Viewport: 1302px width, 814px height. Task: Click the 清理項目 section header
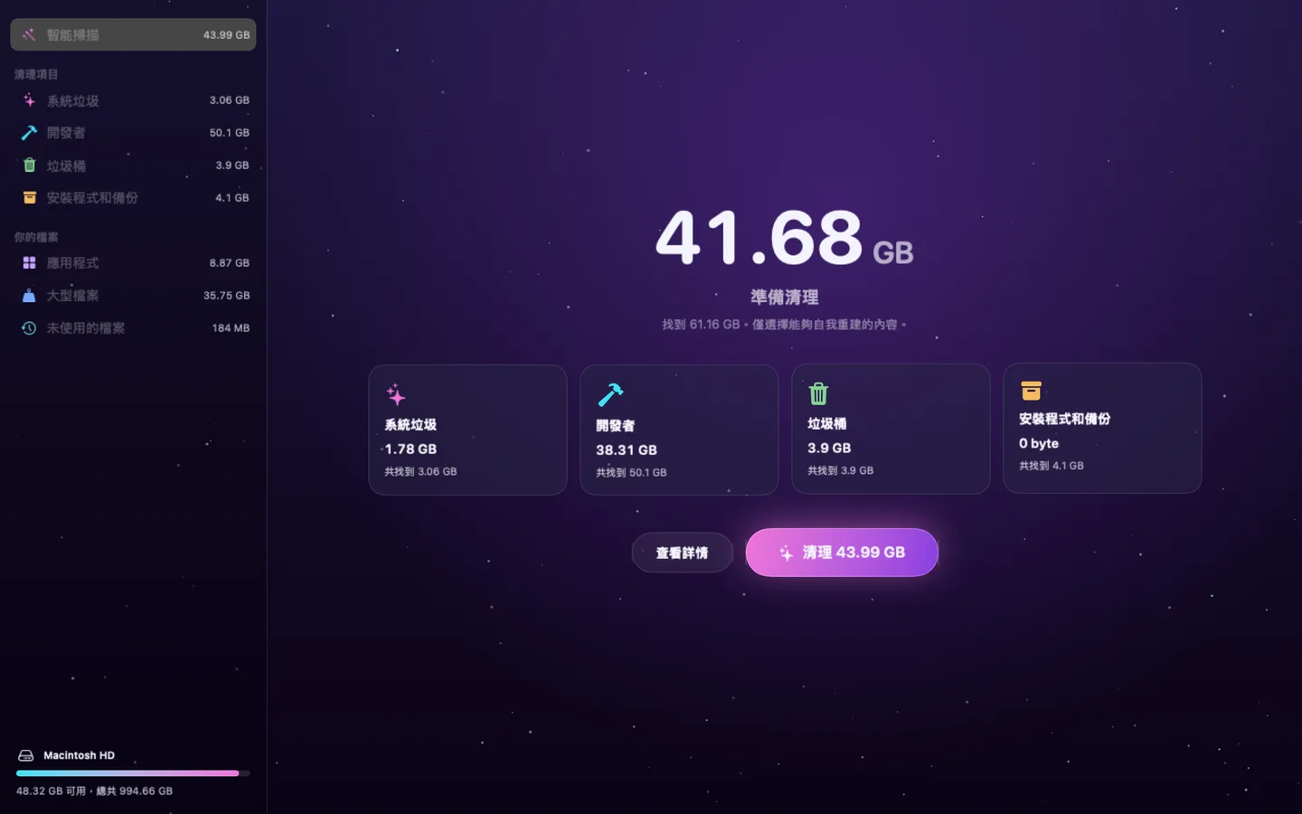point(36,74)
